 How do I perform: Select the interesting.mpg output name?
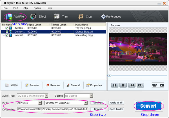(x=84, y=35)
